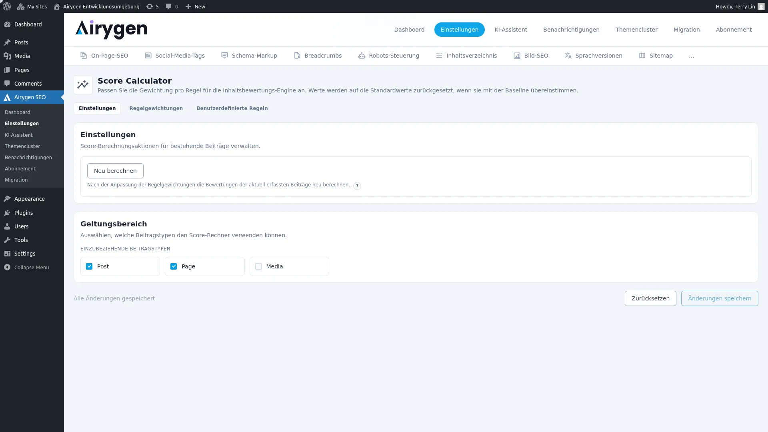Open Themencluster in top navigation
The height and width of the screenshot is (432, 768).
point(636,30)
